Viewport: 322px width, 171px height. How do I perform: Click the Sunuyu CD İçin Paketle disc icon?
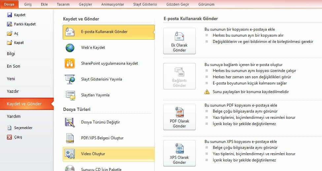(70, 169)
